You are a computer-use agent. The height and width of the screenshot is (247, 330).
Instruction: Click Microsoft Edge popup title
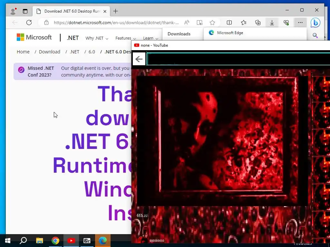pos(230,33)
